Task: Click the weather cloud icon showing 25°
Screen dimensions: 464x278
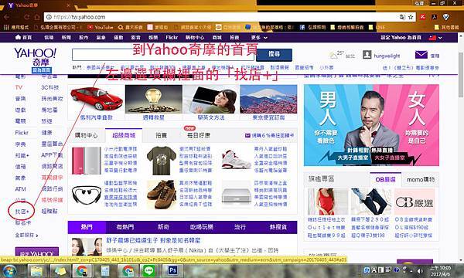Action: click(334, 56)
